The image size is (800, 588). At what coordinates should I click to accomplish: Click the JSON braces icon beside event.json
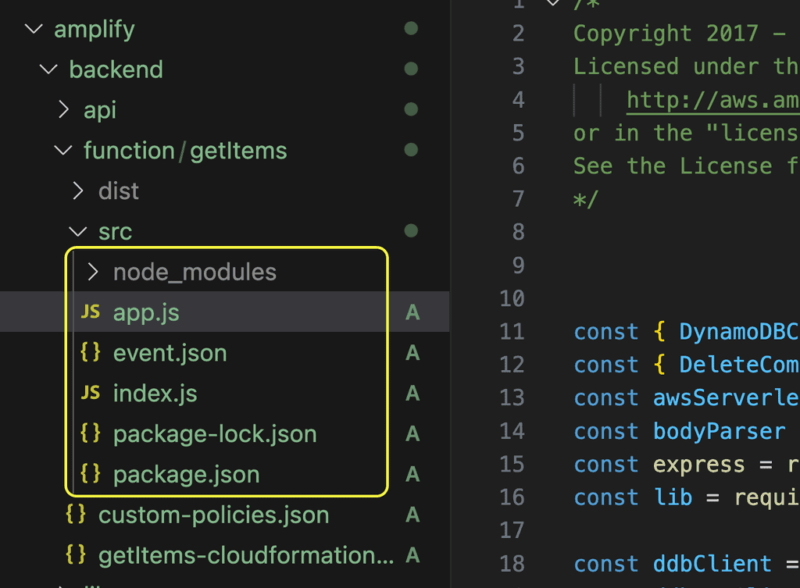(x=91, y=353)
